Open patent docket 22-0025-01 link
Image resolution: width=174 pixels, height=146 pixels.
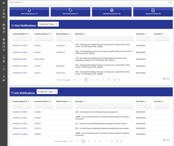pos(61,66)
